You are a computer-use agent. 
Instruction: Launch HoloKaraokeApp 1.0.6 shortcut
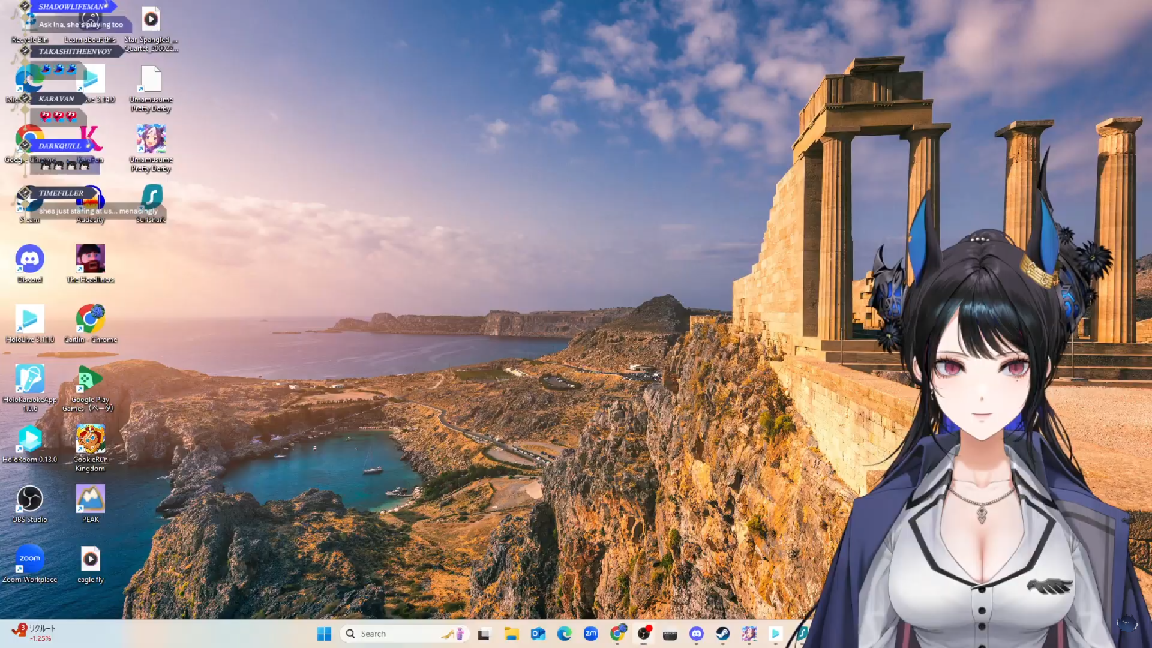click(x=29, y=379)
